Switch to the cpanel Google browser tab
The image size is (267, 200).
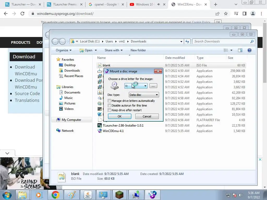(x=106, y=4)
